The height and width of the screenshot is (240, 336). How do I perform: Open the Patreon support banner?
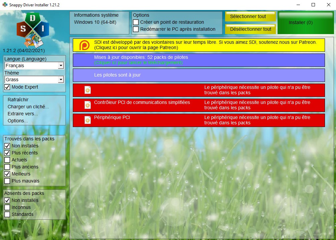(199, 45)
